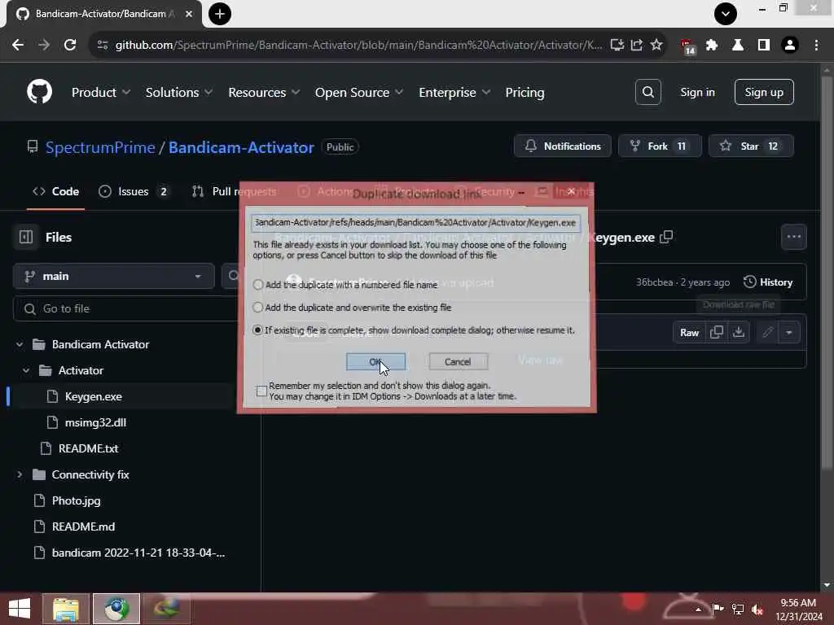Collapse the Bandicam Activator folder chevron

click(x=20, y=344)
